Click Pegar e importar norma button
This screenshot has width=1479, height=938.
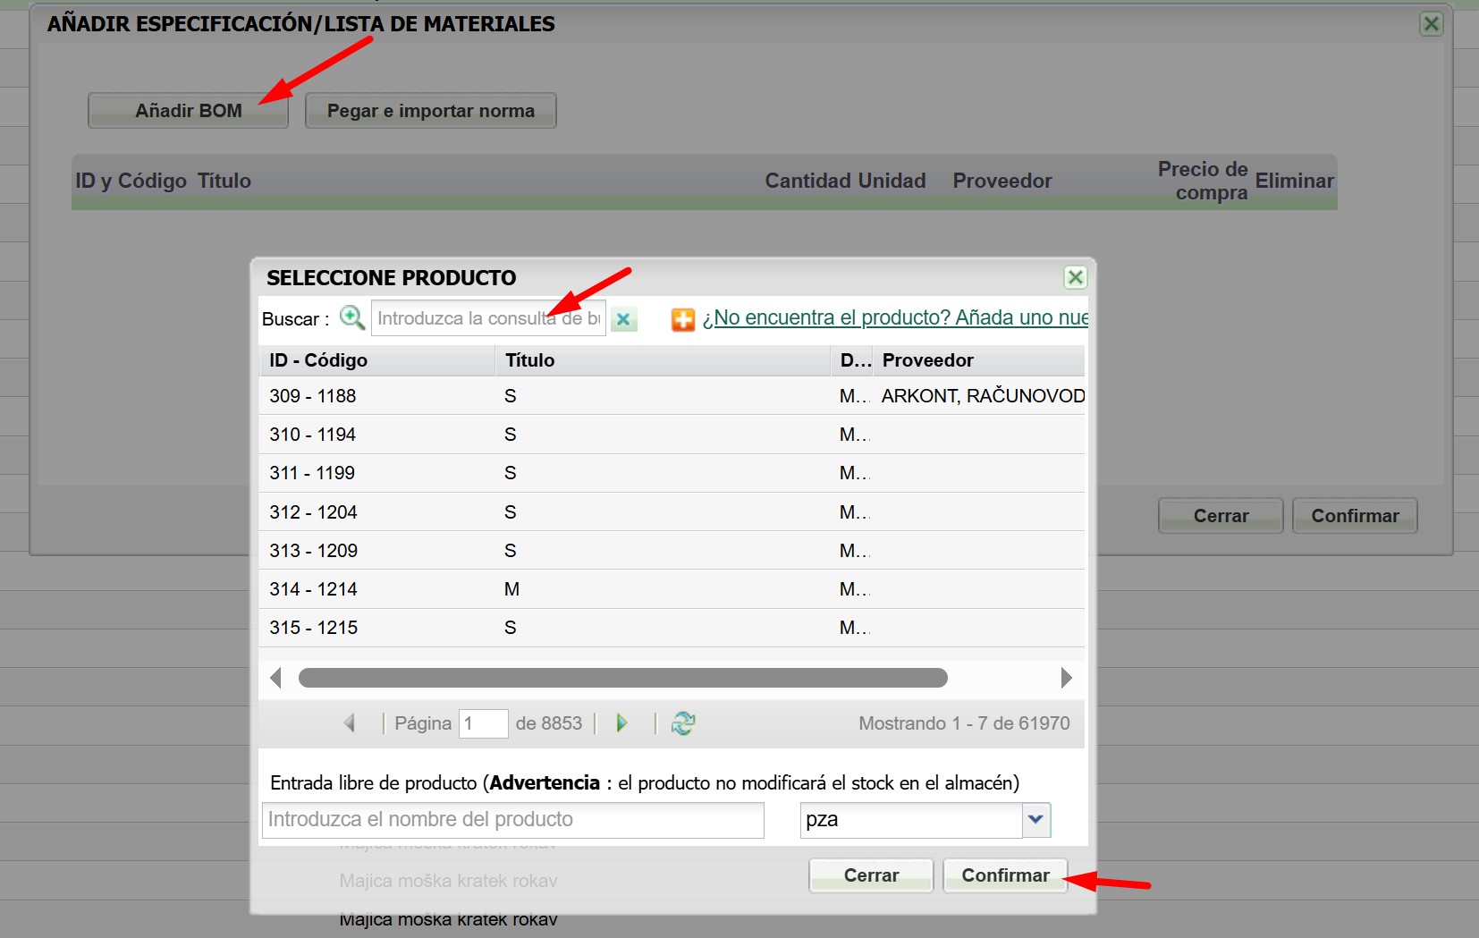pos(430,111)
